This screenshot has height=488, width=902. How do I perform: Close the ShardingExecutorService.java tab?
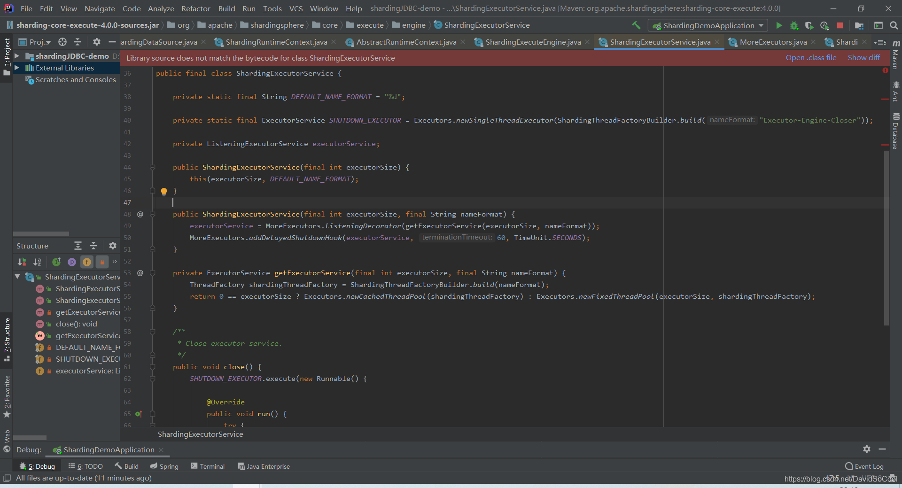coord(717,42)
